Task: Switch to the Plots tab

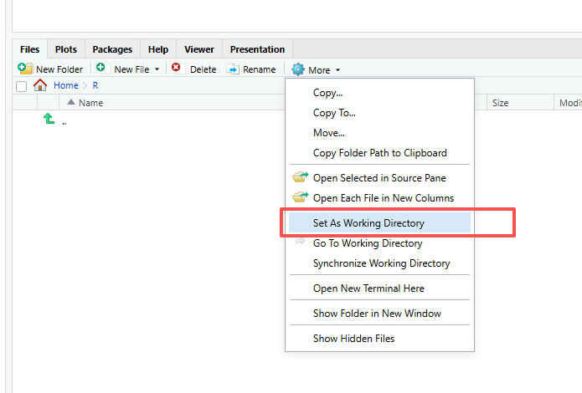Action: pyautogui.click(x=65, y=49)
